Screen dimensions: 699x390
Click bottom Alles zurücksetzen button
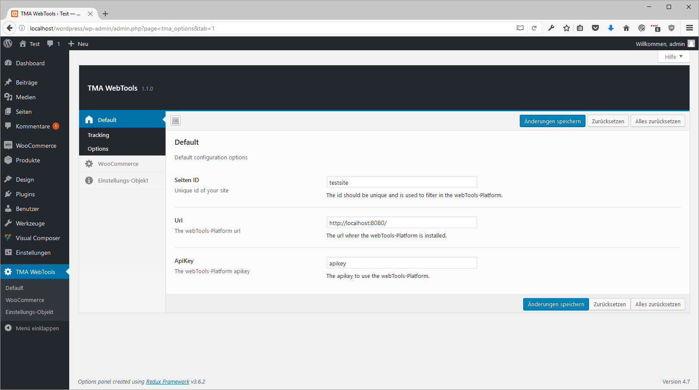pos(658,304)
